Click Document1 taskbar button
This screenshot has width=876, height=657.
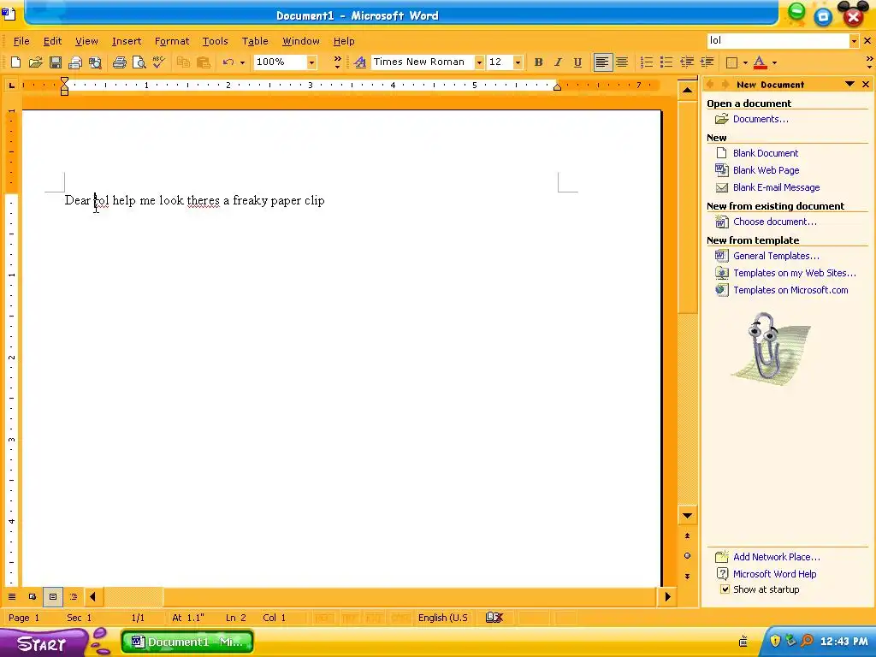click(x=187, y=642)
